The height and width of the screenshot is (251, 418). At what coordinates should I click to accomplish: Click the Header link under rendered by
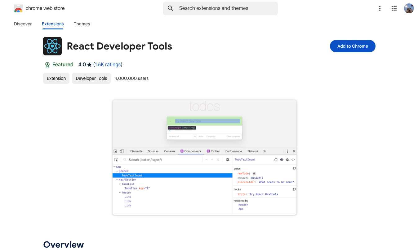coord(243,205)
